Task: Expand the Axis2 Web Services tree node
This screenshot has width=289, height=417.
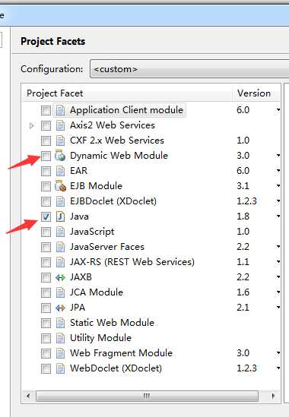Action: pyautogui.click(x=32, y=125)
